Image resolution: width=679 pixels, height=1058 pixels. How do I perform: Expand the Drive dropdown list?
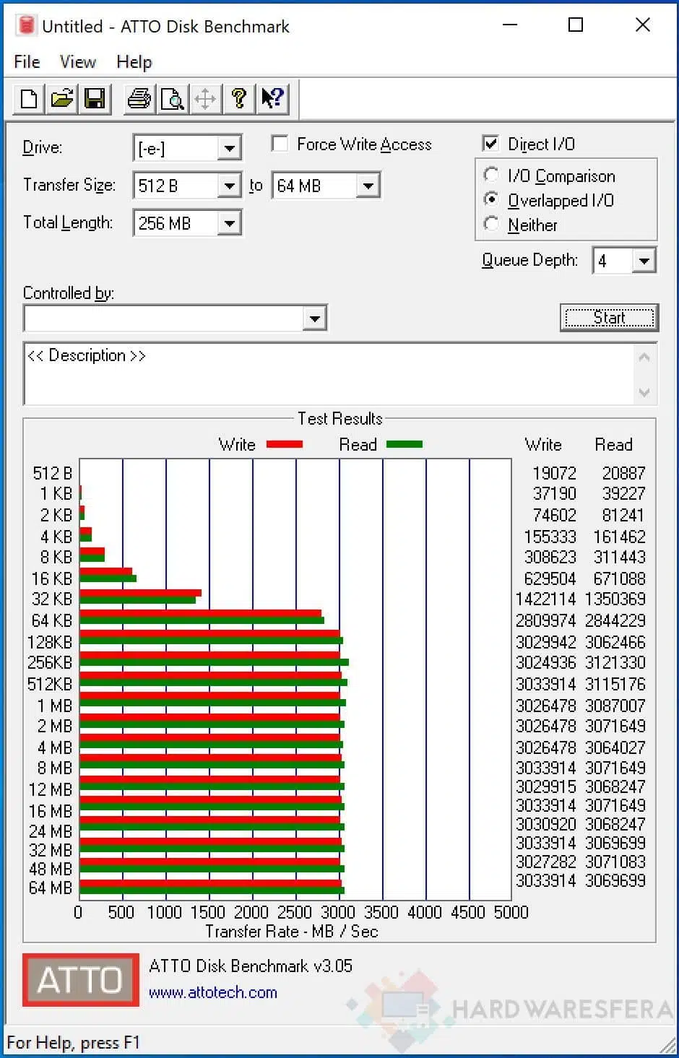[229, 148]
